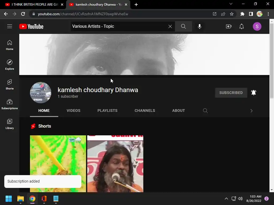274x205 pixels.
Task: Open Explore in sidebar
Action: [10, 65]
